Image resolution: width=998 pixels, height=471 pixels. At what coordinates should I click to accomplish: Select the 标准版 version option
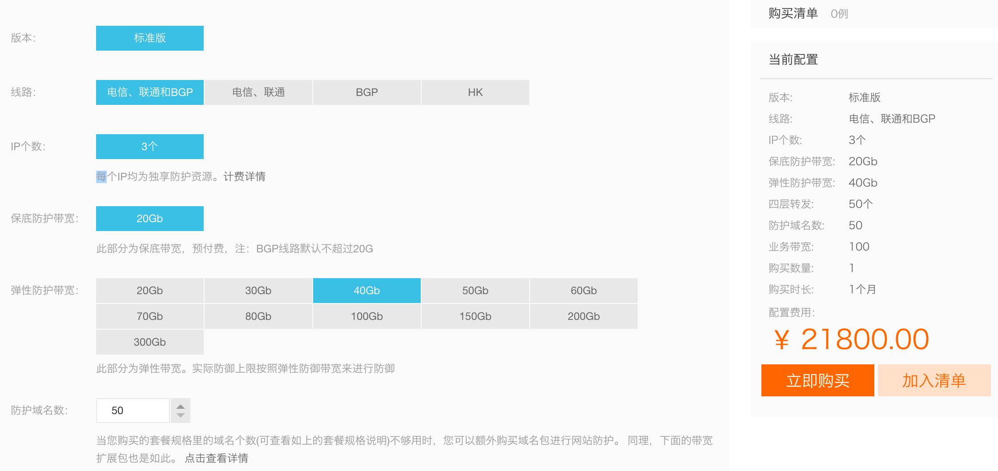tap(149, 38)
